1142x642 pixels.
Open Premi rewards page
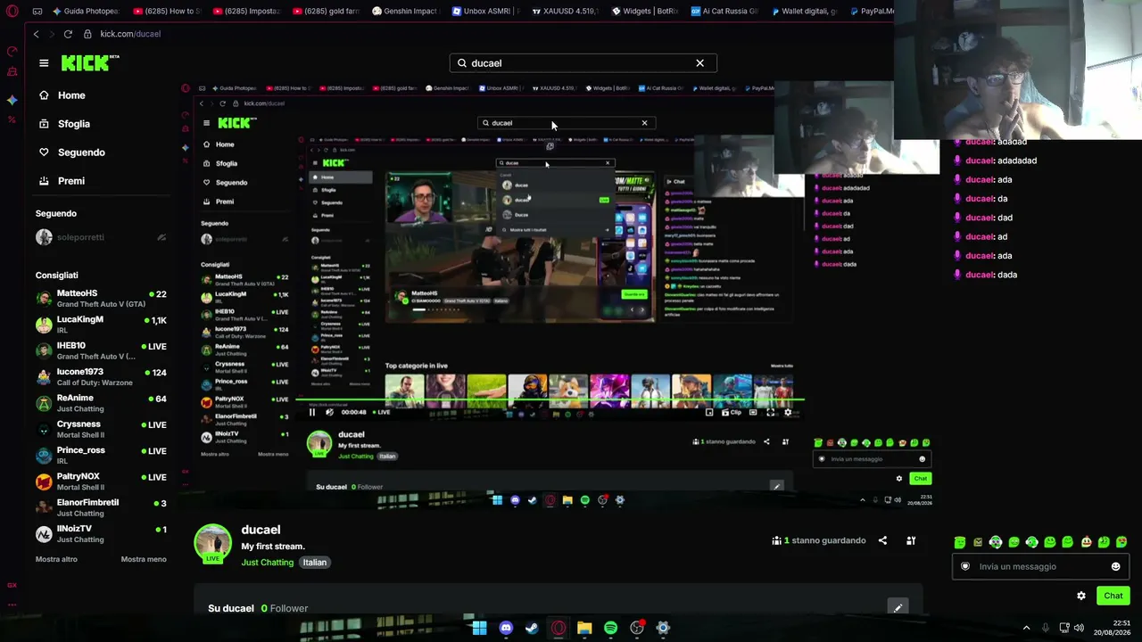[62, 181]
